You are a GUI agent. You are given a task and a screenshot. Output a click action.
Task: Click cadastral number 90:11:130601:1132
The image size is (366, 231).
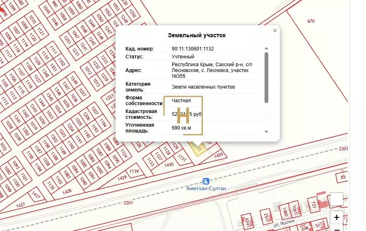coord(193,49)
